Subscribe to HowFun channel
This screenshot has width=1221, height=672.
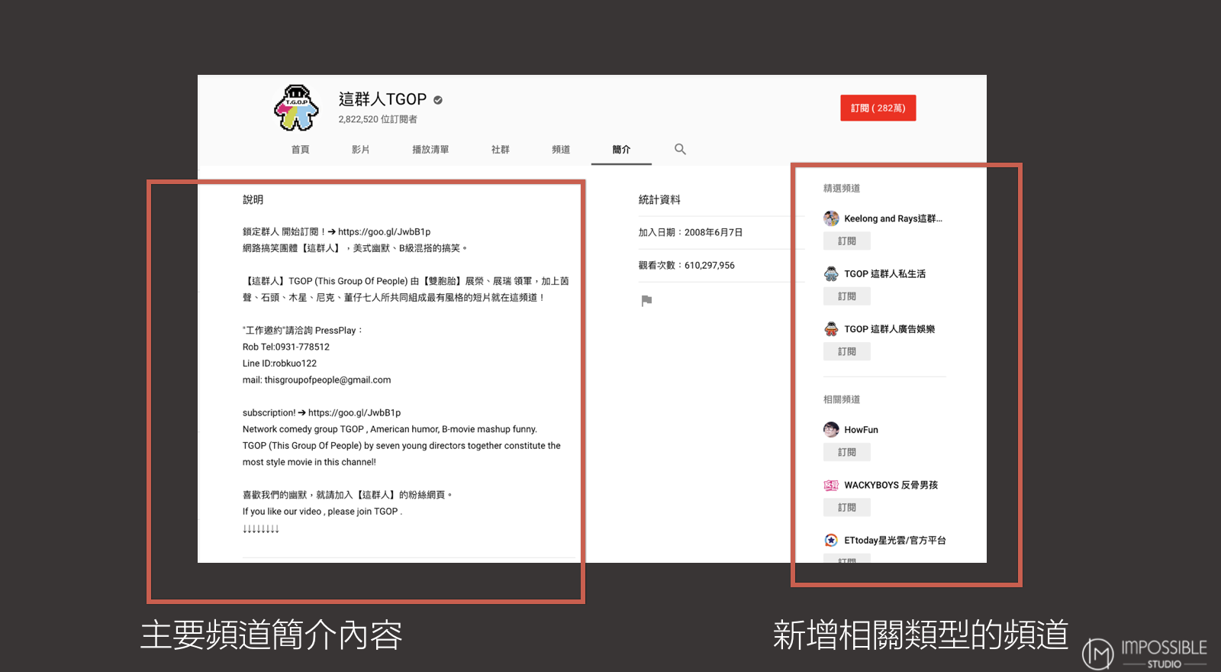tap(847, 452)
